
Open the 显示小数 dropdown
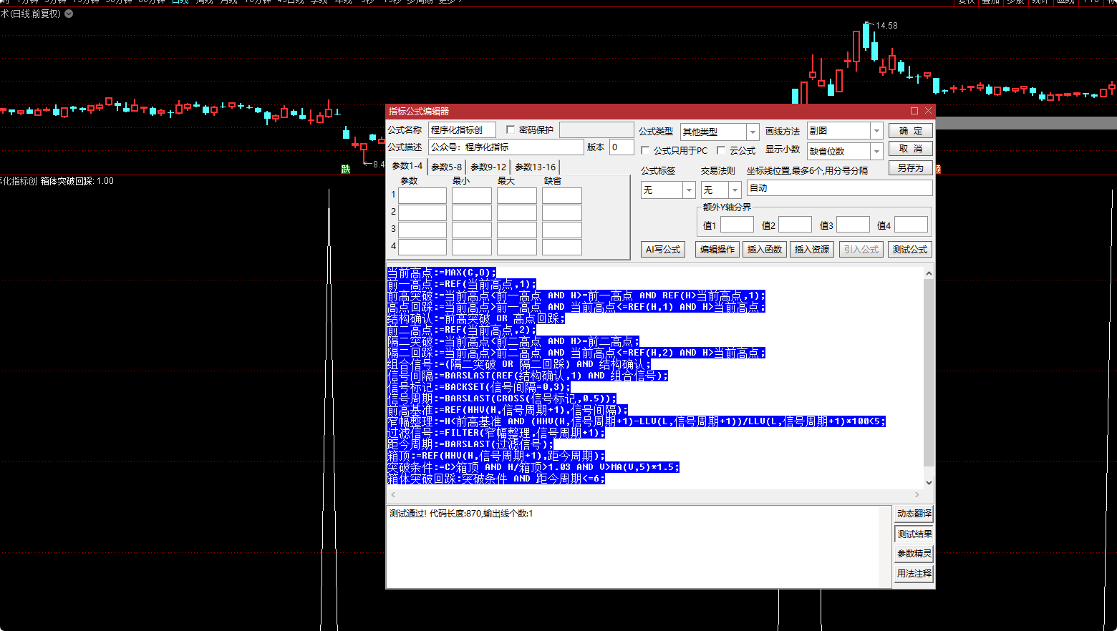pyautogui.click(x=876, y=151)
